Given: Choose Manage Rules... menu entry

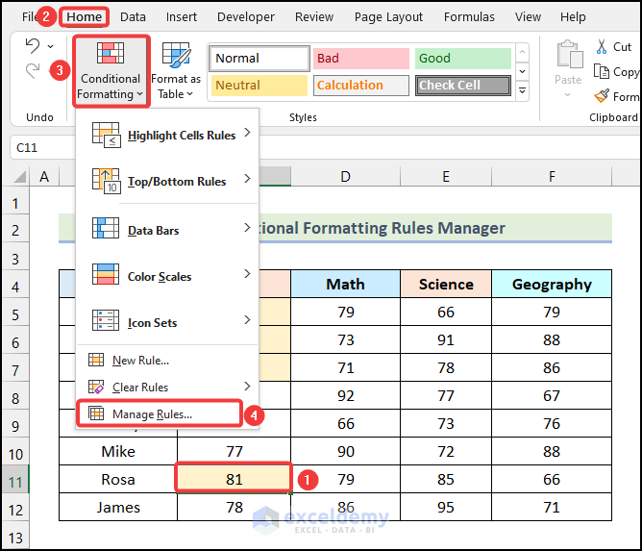Looking at the screenshot, I should 160,413.
